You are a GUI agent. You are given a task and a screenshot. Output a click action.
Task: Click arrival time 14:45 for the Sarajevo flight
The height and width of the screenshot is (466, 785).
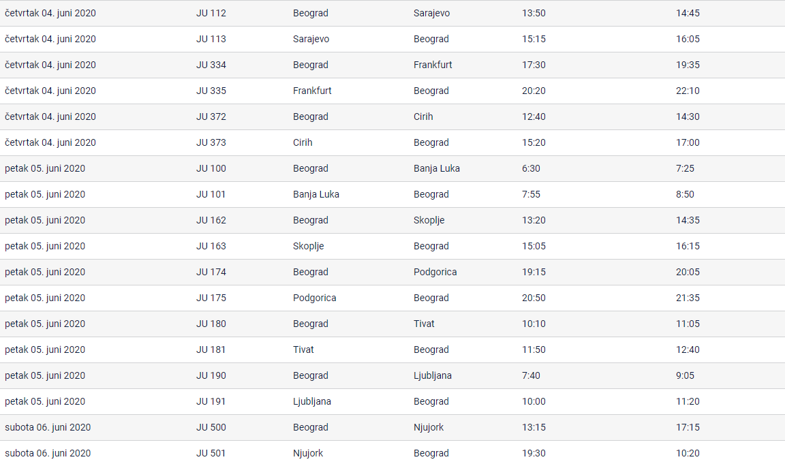tap(688, 13)
